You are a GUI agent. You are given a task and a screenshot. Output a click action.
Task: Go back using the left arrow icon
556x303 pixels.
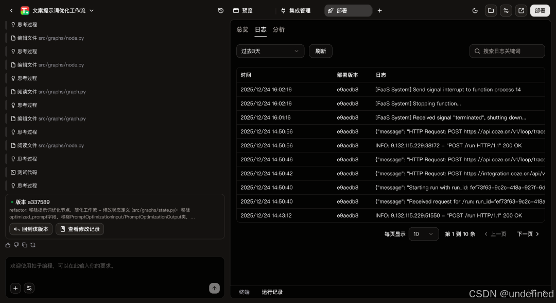click(11, 11)
